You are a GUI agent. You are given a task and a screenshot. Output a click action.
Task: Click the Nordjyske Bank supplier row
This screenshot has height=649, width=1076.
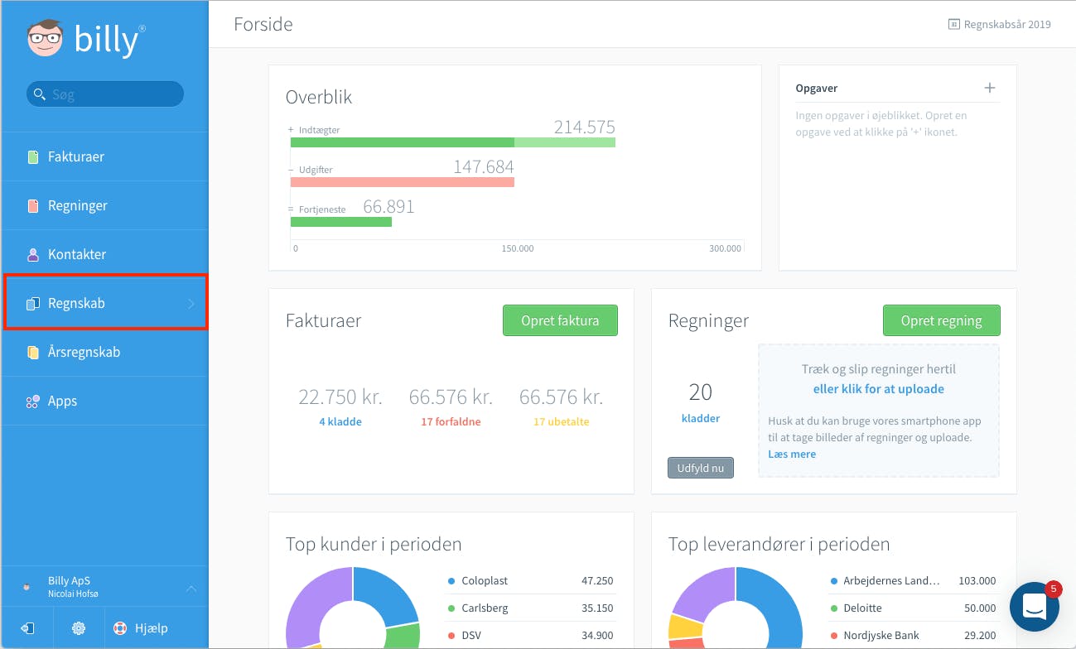click(x=914, y=635)
